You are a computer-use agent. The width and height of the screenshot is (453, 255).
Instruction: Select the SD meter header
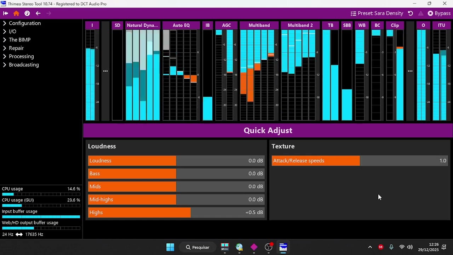tap(117, 25)
